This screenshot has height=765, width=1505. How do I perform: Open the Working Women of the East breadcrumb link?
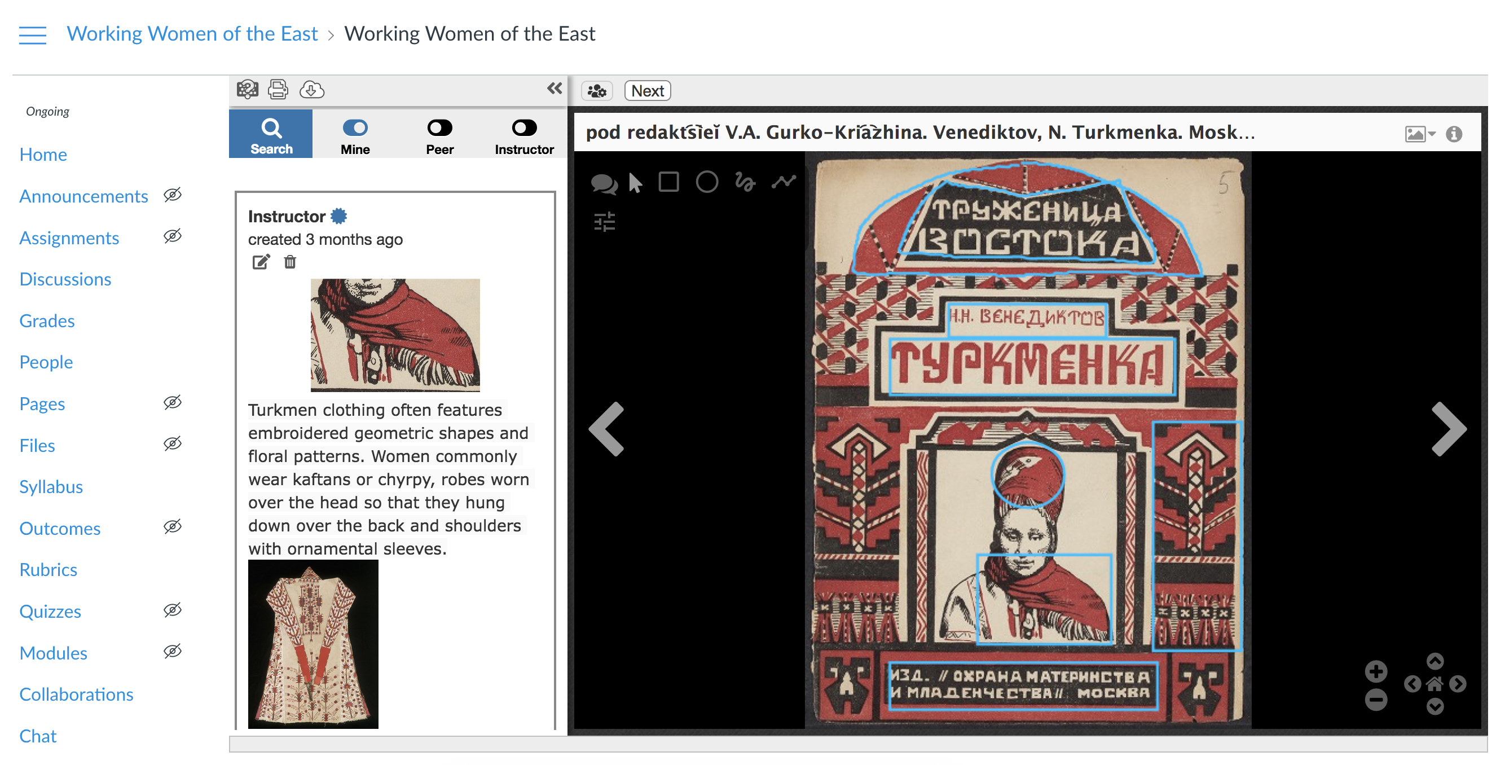[192, 34]
